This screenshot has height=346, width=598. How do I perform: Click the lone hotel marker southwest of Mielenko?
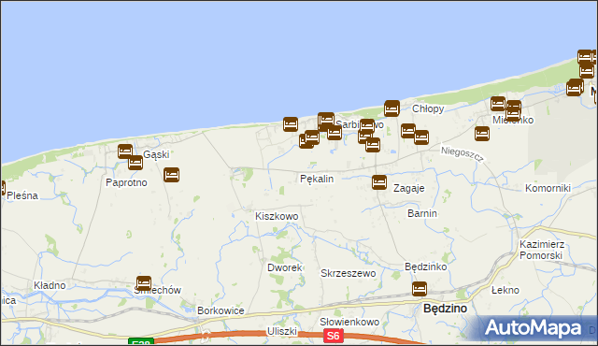click(482, 134)
